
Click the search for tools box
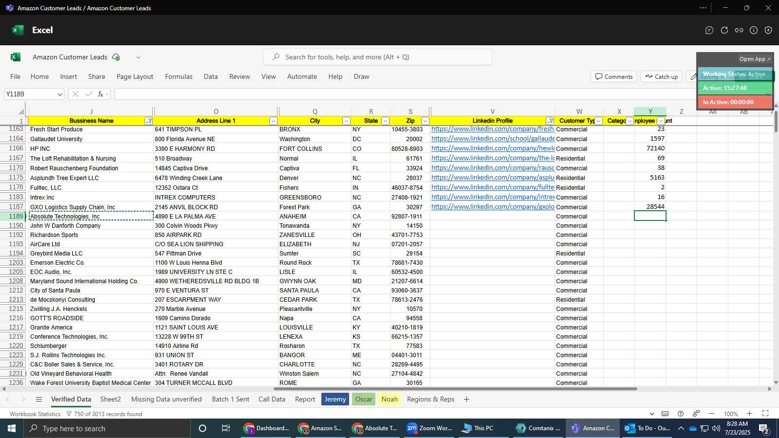point(377,57)
